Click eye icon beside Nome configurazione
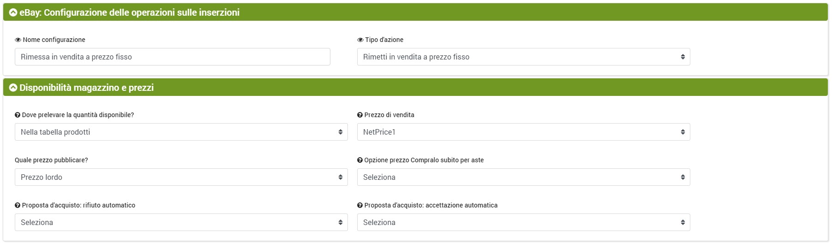The height and width of the screenshot is (243, 832). 18,40
